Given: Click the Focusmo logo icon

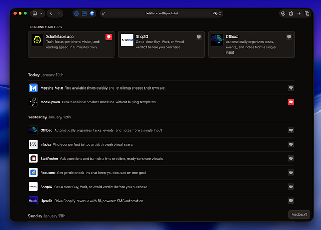Looking at the screenshot, I should coord(33,173).
